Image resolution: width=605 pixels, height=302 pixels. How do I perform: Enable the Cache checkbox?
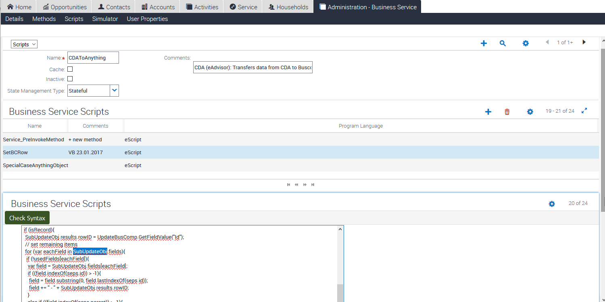pyautogui.click(x=70, y=69)
